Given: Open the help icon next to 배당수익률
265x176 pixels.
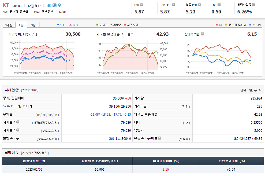Looking at the screenshot, I should [254, 5].
